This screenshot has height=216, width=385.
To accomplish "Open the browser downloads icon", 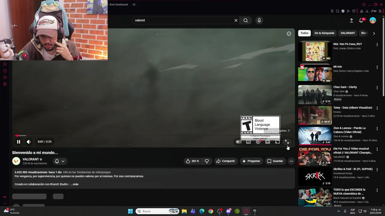I will [x=367, y=11].
